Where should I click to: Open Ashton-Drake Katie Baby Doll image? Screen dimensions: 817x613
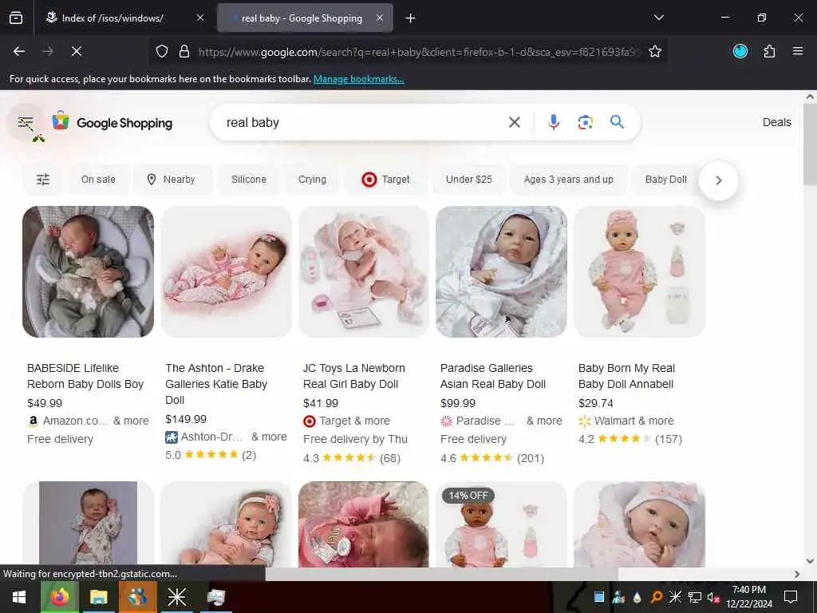pos(226,271)
